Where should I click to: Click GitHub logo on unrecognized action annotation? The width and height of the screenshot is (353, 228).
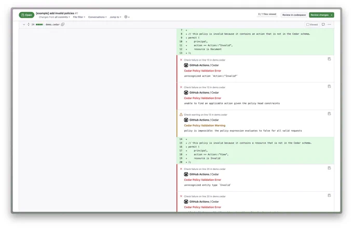click(x=186, y=65)
